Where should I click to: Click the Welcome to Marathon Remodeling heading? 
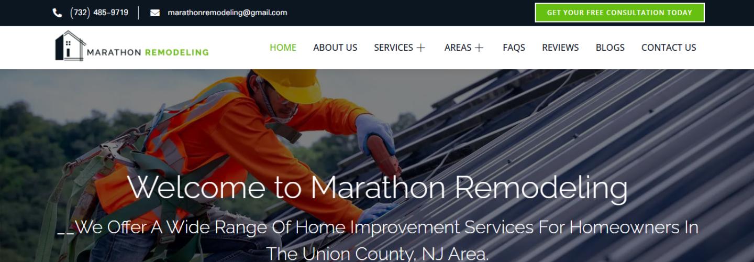coord(378,187)
